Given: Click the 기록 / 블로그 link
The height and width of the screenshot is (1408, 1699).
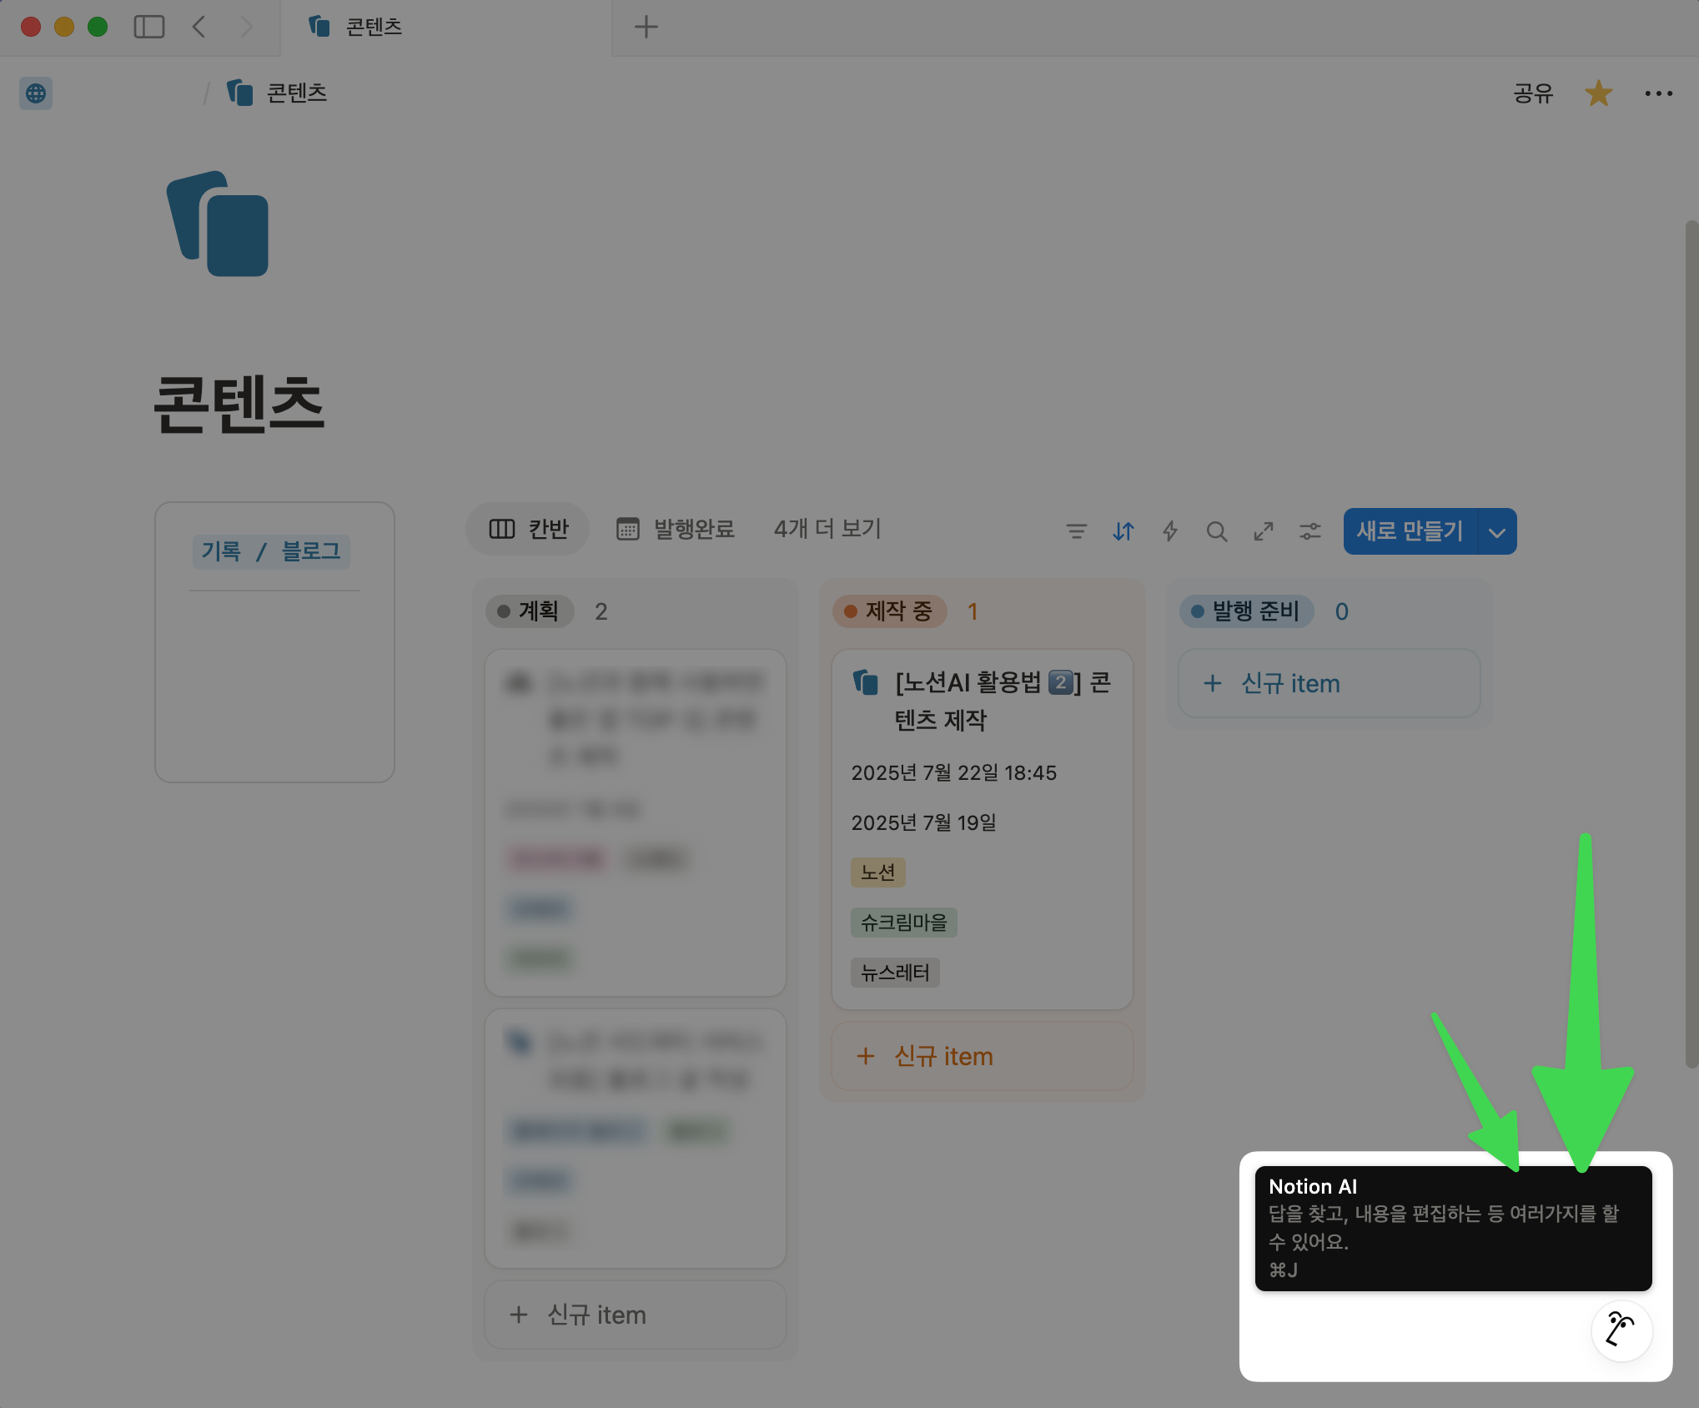Looking at the screenshot, I should 271,551.
